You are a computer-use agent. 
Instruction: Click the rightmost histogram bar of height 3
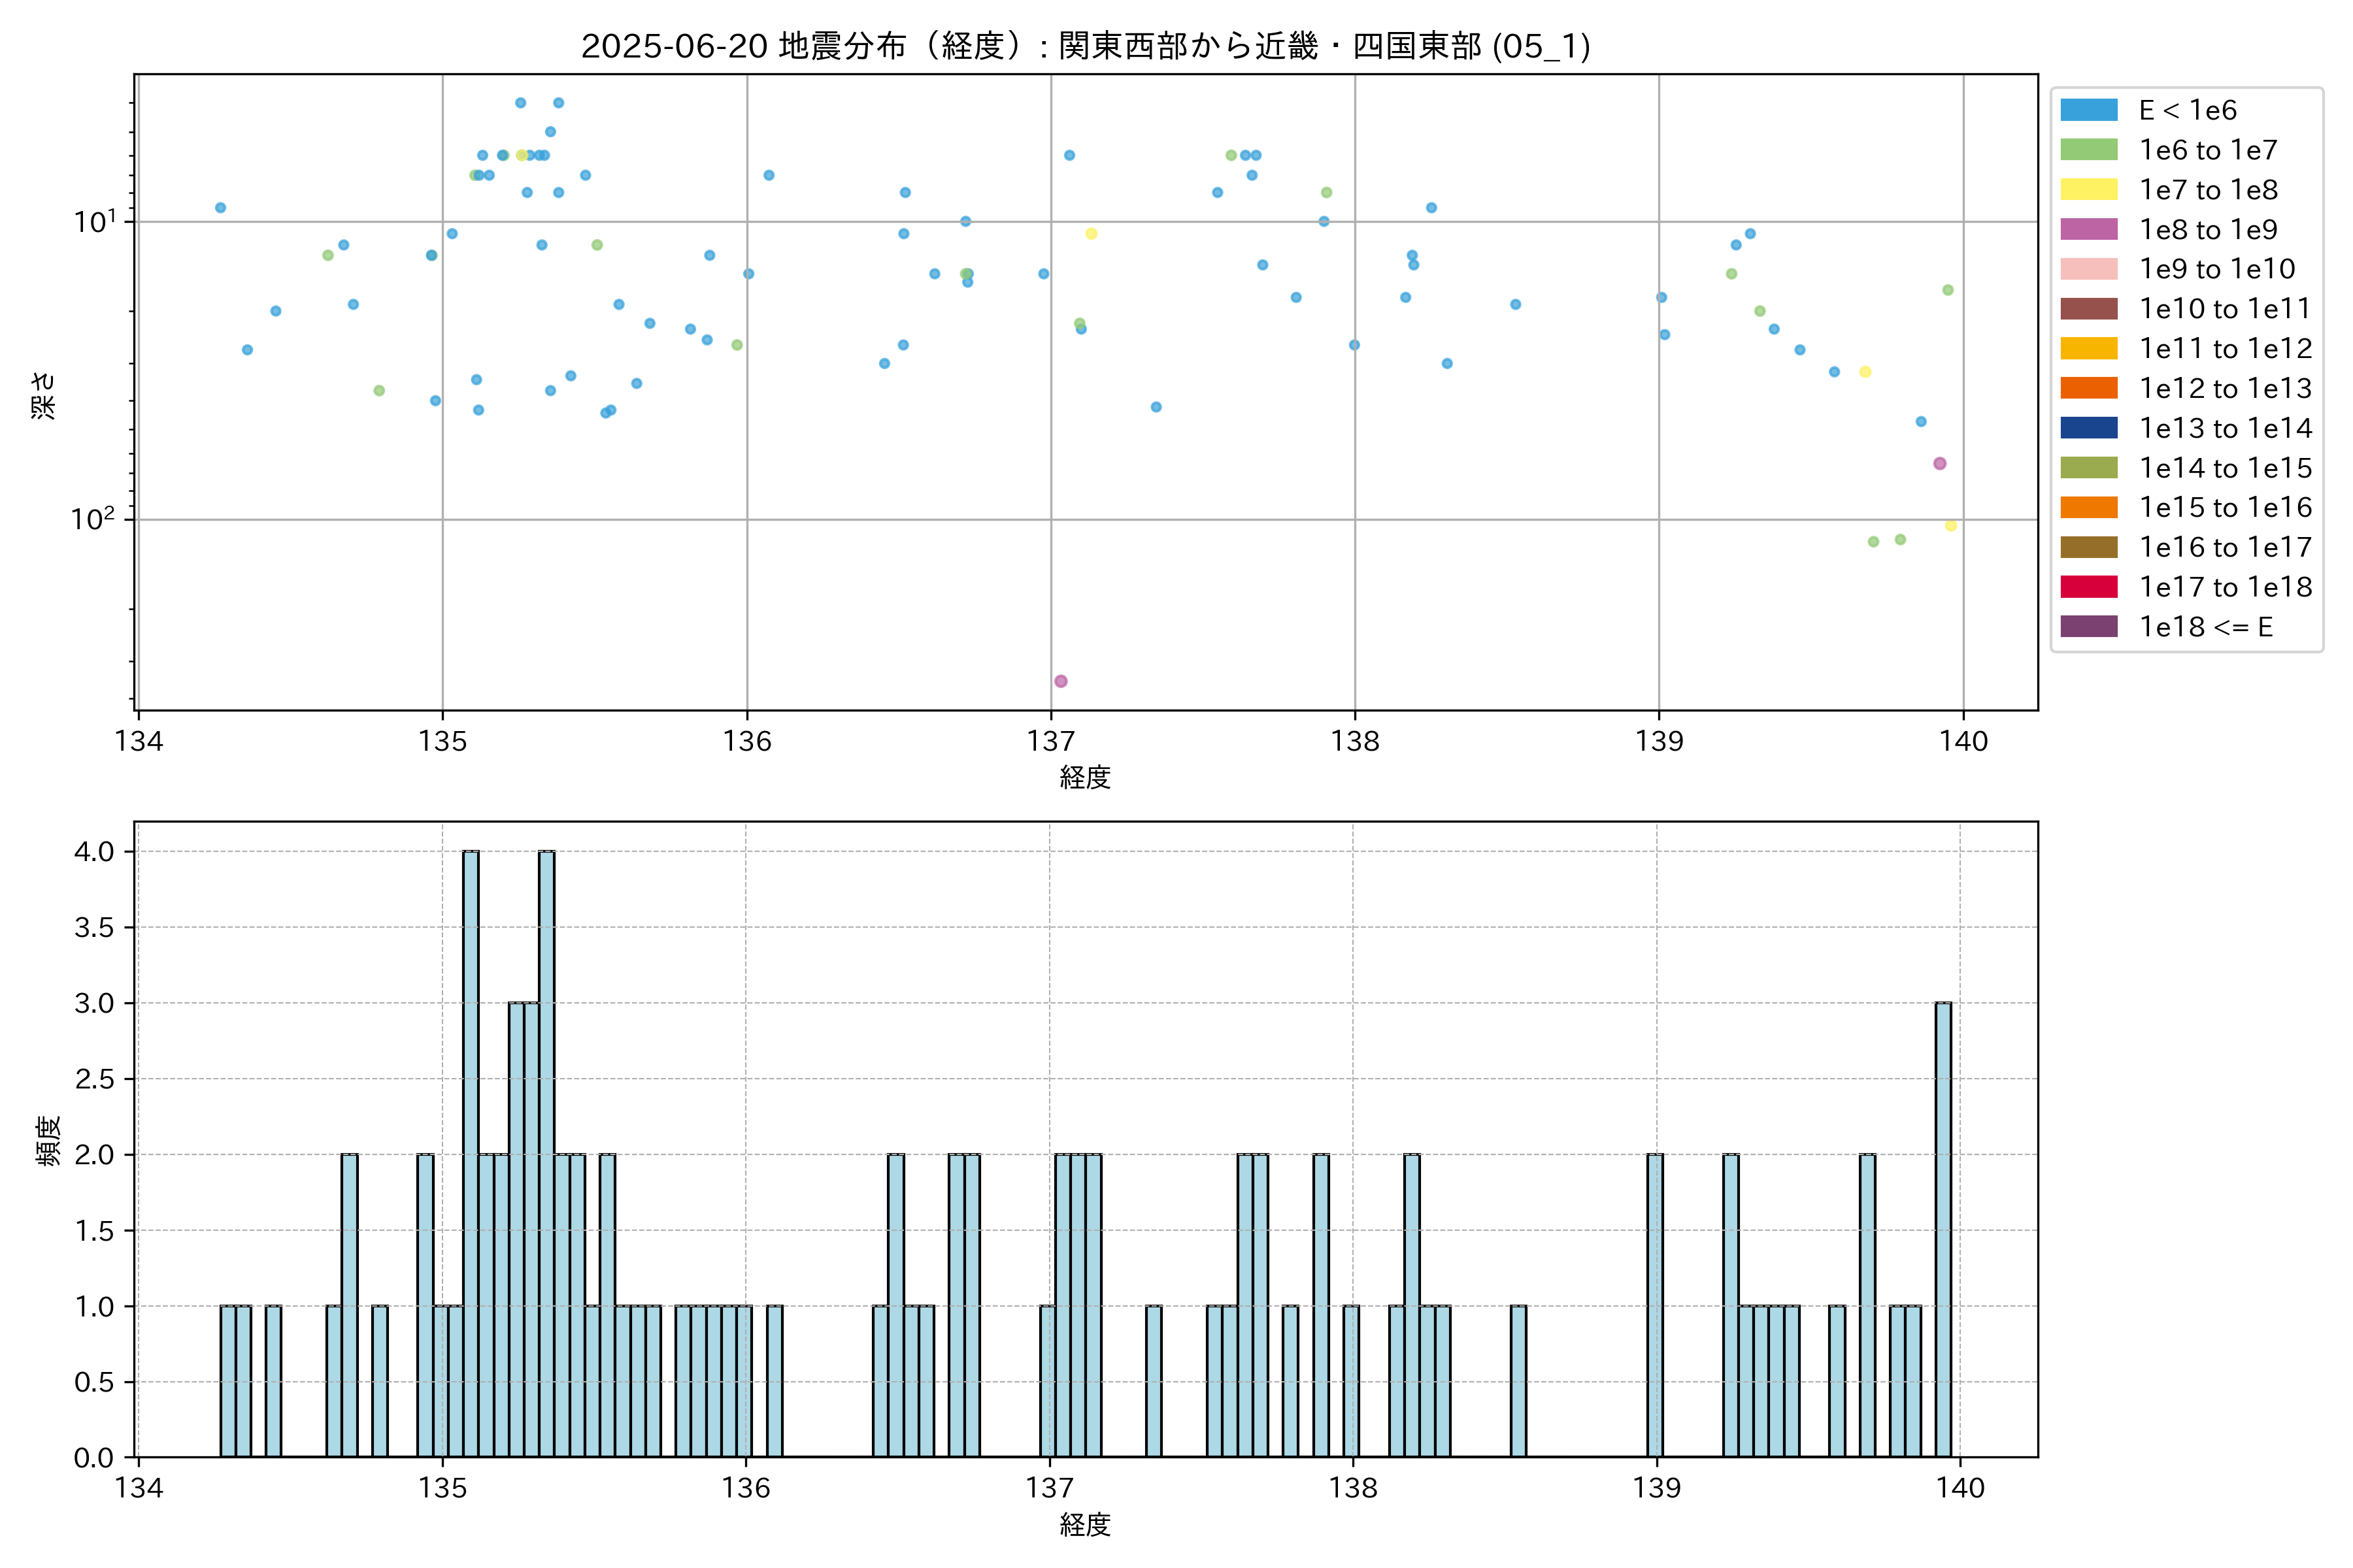point(1943,1230)
